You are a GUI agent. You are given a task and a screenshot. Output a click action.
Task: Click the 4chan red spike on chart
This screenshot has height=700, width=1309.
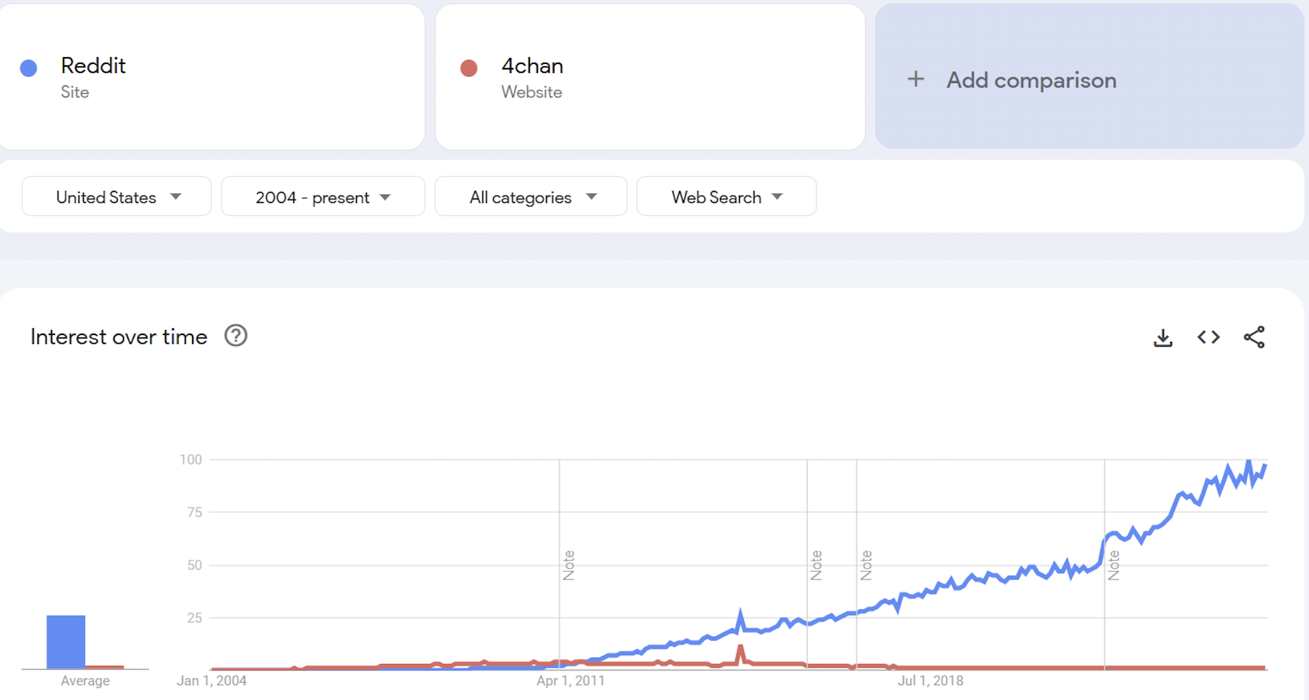coord(740,654)
